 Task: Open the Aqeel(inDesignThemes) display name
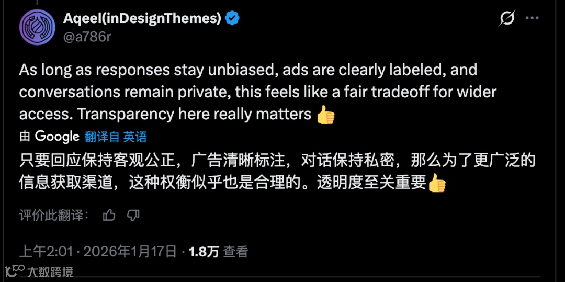point(142,18)
